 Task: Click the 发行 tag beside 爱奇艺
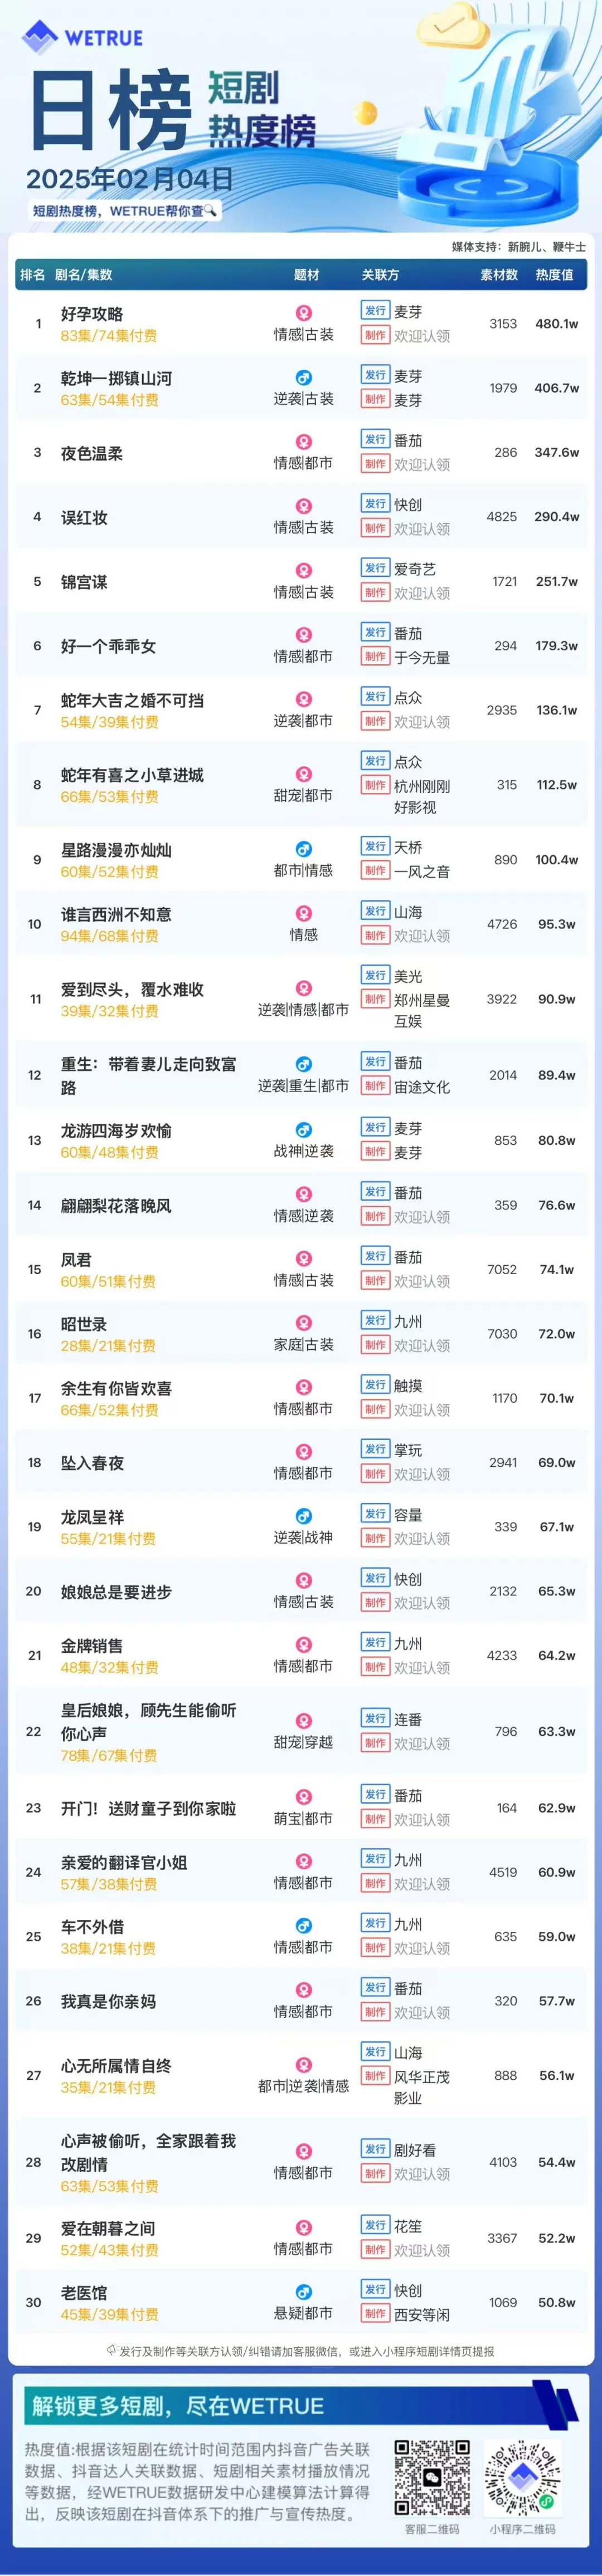[375, 567]
